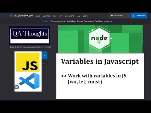Open the Extensions navigation link
The width and height of the screenshot is (151, 113).
pos(69,16)
